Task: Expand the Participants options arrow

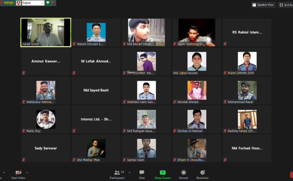Action: (128, 172)
